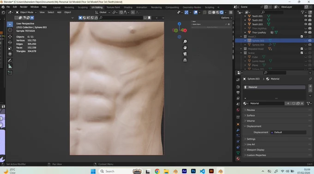The height and width of the screenshot is (174, 314).
Task: Click the pin icon in properties header
Action: point(310,79)
